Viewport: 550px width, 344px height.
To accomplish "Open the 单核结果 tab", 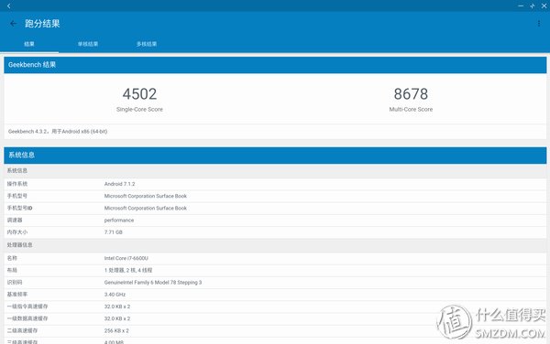I will [x=88, y=44].
